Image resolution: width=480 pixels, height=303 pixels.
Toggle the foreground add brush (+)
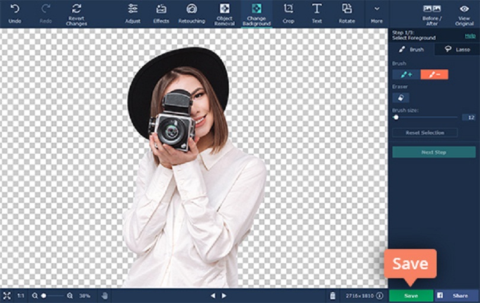407,75
